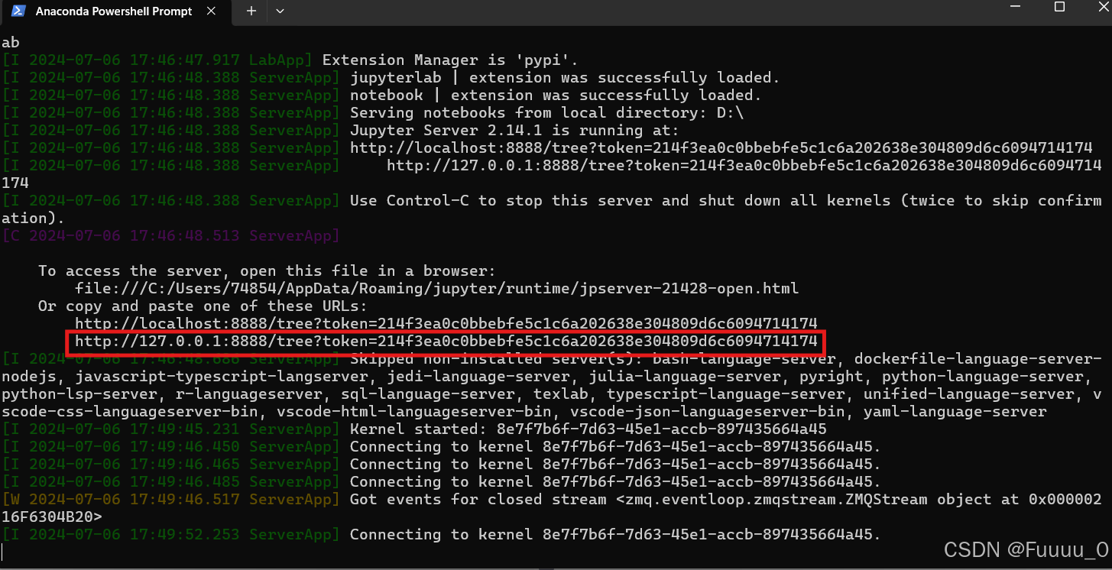Click the 17:49:52.253 "Connecting to kernel" line
The image size is (1112, 570).
coord(615,534)
